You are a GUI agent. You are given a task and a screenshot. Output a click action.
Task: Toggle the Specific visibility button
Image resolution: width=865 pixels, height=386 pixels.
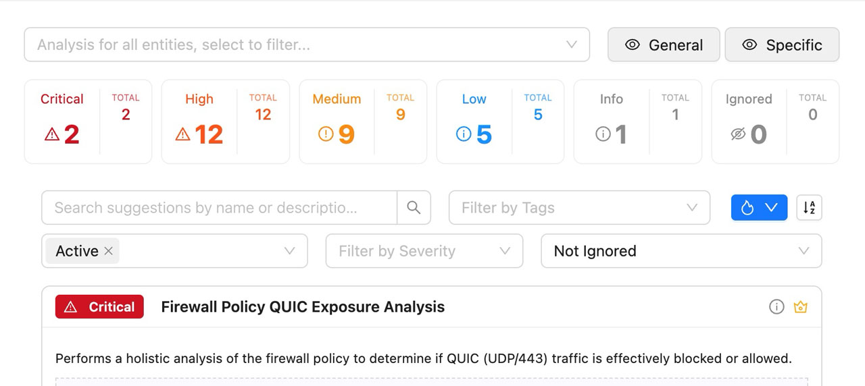point(782,45)
